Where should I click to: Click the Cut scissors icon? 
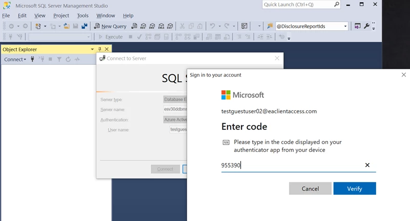pos(182,26)
